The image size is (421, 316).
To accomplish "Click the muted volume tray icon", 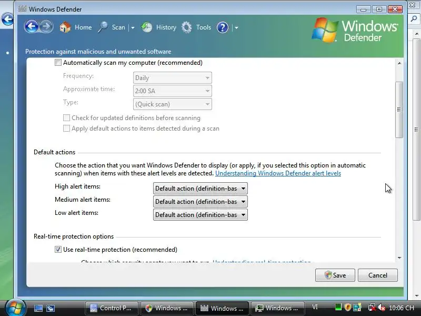I will pyautogui.click(x=382, y=307).
